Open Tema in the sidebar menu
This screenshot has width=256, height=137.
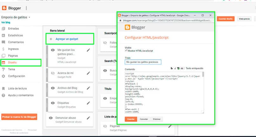click(11, 69)
